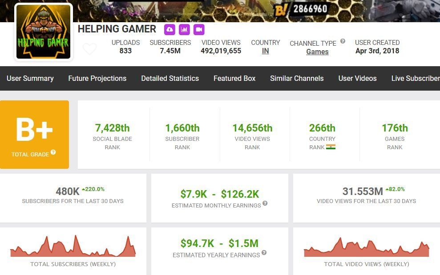Click help icon beside Estimated Monthly Earnings
The width and height of the screenshot is (440, 275).
(x=265, y=203)
